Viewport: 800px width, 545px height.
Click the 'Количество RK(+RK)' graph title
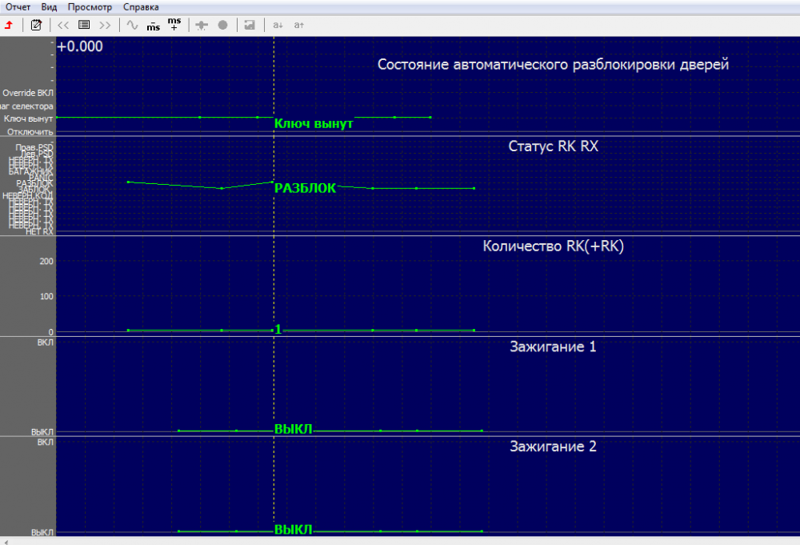(x=553, y=246)
